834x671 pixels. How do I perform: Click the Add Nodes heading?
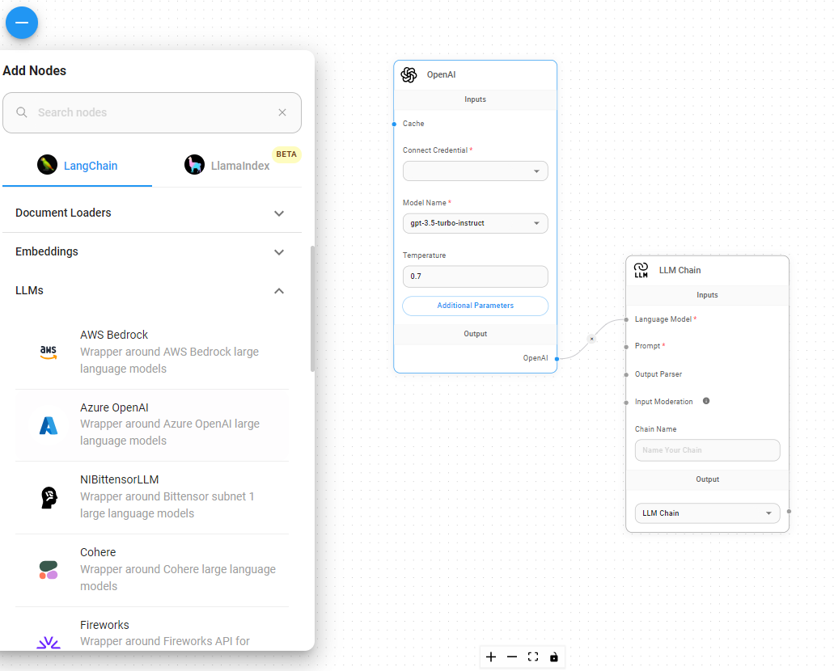pos(35,70)
